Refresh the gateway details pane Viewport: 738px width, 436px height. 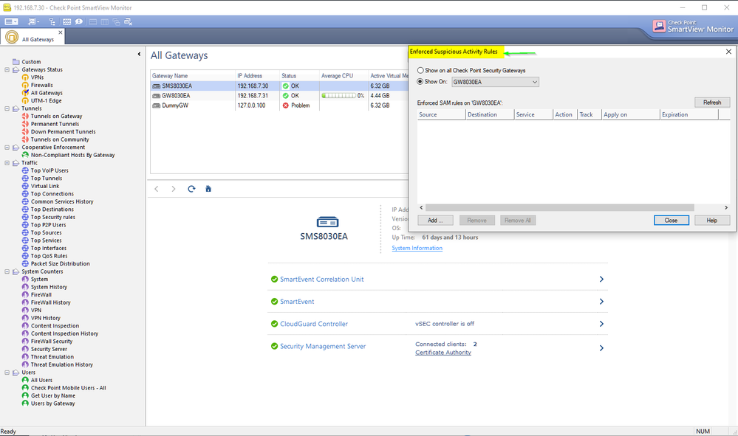click(191, 189)
